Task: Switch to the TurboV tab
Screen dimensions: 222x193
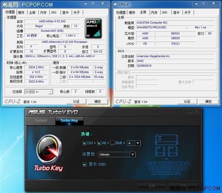Action: (41, 121)
